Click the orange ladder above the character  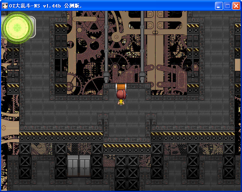tap(121, 87)
